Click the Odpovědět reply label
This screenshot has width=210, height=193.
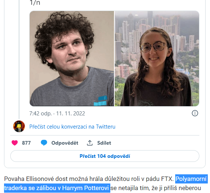(x=65, y=143)
